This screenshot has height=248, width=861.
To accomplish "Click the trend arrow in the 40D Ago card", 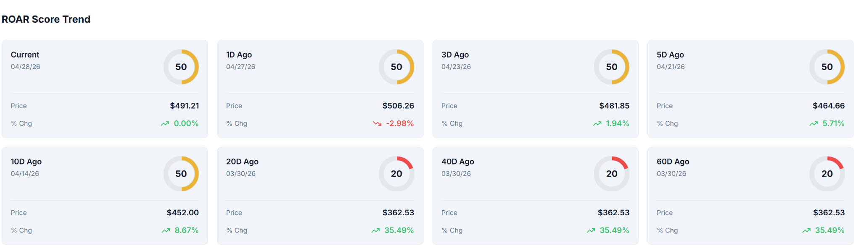I will click(x=591, y=230).
